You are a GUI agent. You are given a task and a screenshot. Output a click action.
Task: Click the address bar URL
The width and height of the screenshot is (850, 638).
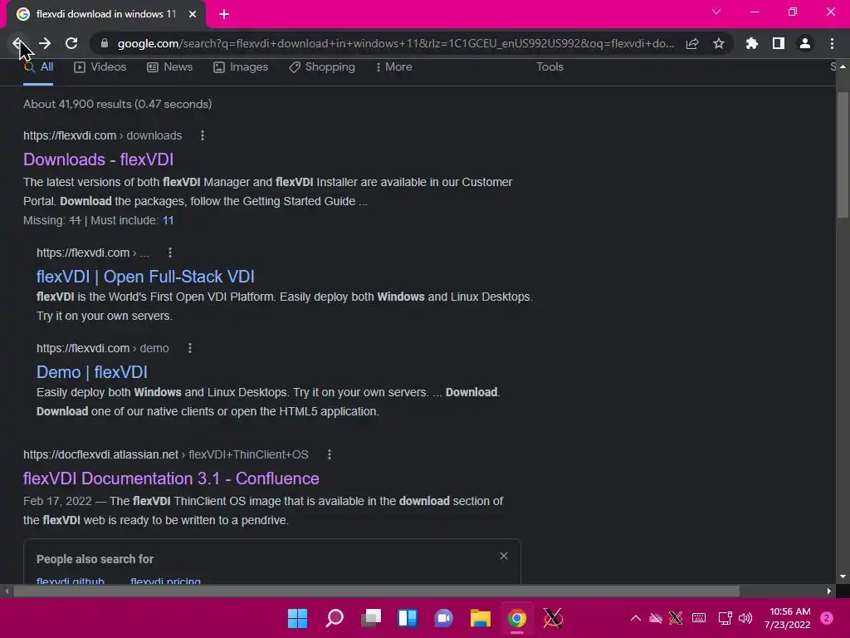tap(396, 43)
